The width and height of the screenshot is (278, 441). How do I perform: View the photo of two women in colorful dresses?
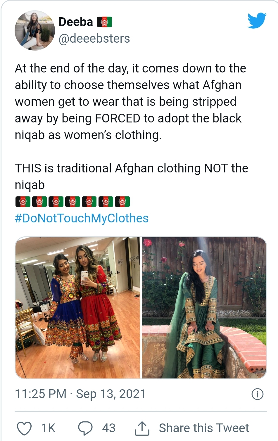coord(78,308)
